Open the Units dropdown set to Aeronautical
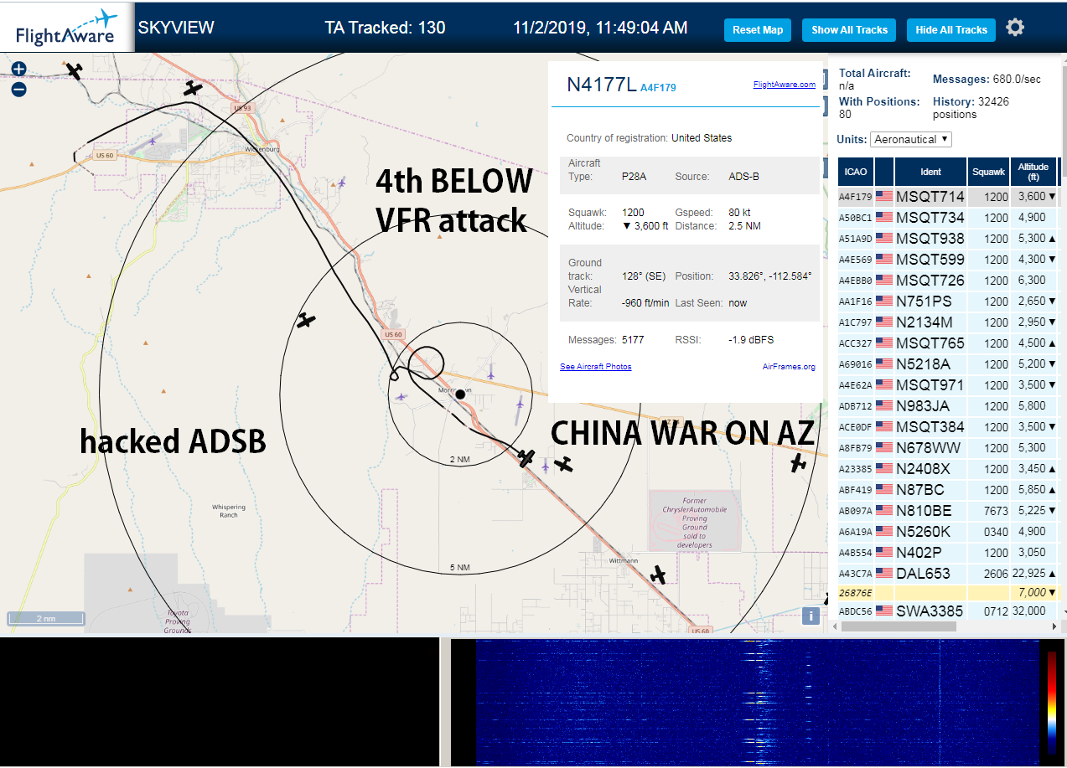Viewport: 1067px width, 768px height. pyautogui.click(x=911, y=139)
